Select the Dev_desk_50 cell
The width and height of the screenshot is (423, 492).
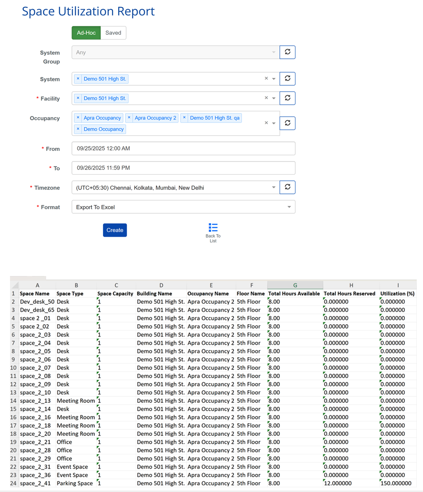click(37, 302)
